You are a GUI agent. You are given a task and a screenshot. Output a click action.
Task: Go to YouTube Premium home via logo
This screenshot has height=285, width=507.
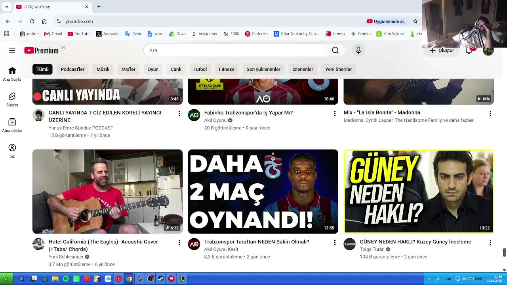[x=41, y=50]
